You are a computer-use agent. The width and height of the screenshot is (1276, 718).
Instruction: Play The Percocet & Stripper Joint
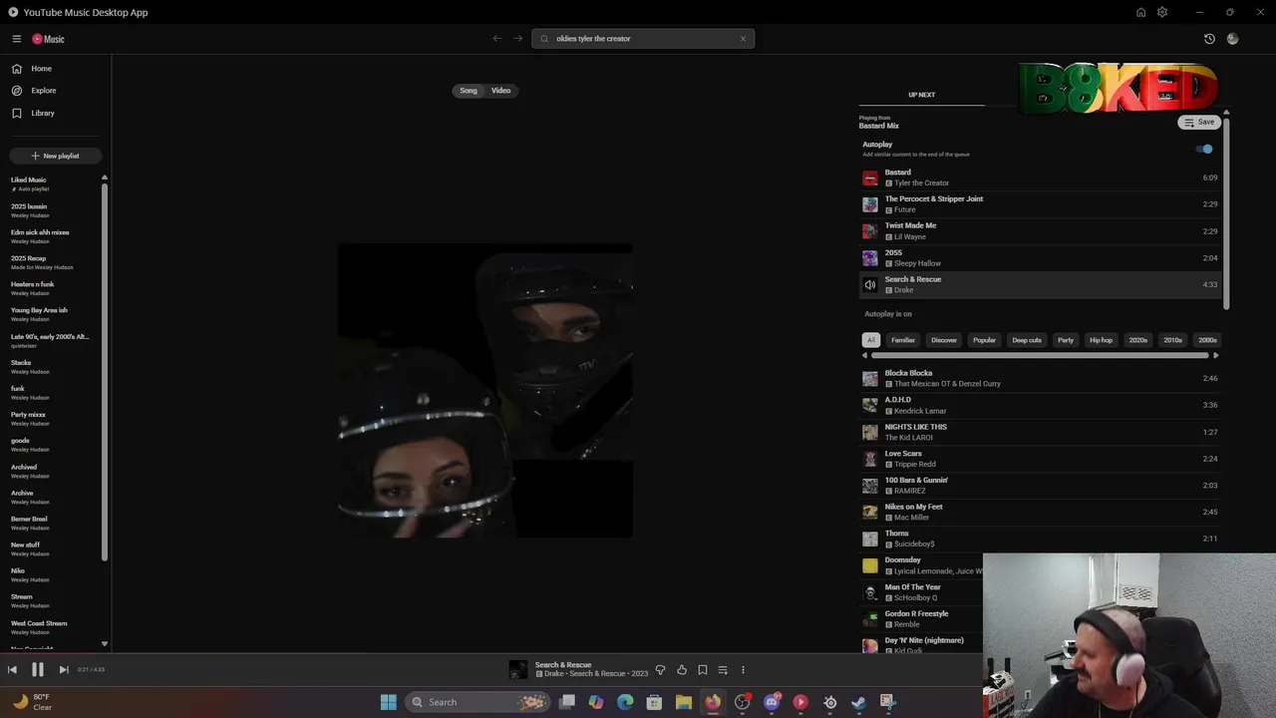1040,204
